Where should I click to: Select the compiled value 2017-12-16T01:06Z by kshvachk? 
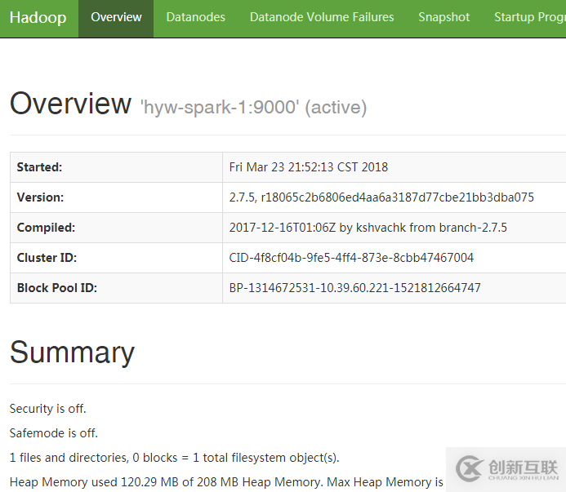tap(368, 228)
